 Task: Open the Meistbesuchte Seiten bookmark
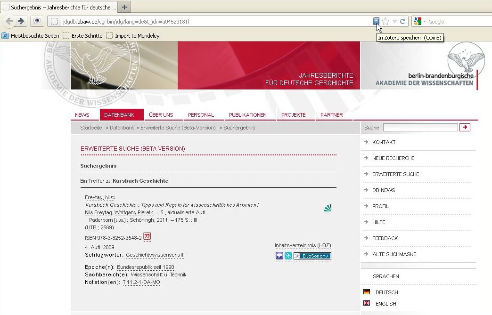tap(31, 36)
